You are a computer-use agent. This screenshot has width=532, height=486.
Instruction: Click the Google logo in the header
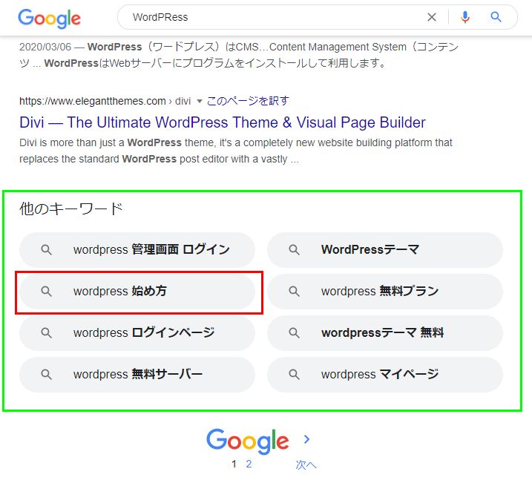(x=49, y=19)
